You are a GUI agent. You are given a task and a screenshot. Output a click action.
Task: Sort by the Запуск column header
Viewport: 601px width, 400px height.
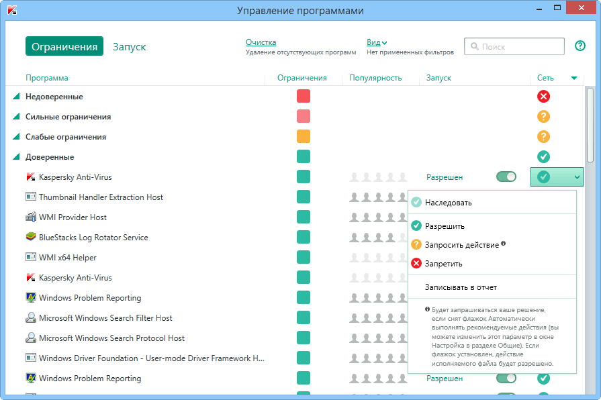point(438,78)
